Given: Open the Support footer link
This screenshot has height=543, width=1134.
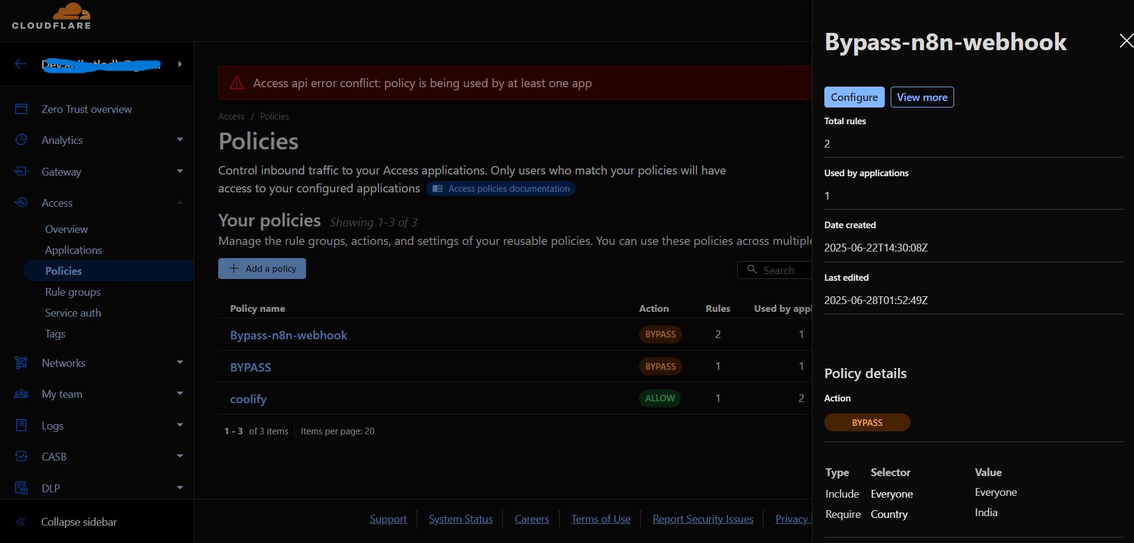Looking at the screenshot, I should coord(388,519).
